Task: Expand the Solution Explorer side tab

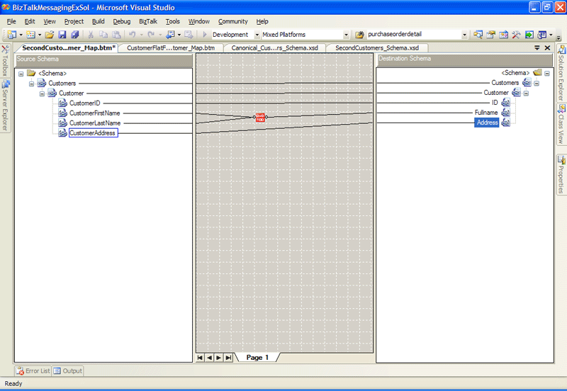Action: (561, 73)
